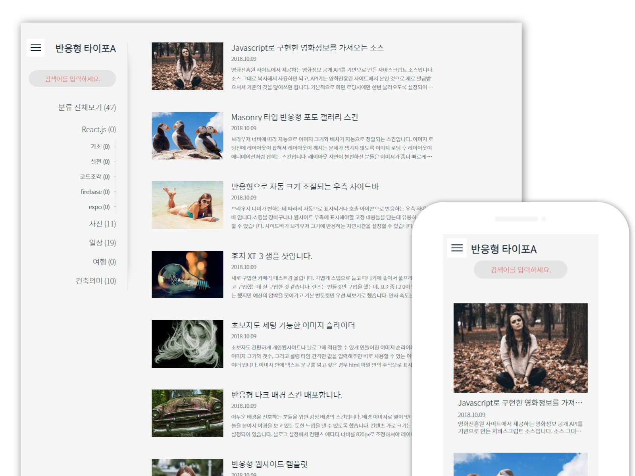
Task: Open the beach woman thumbnail
Action: [x=187, y=205]
